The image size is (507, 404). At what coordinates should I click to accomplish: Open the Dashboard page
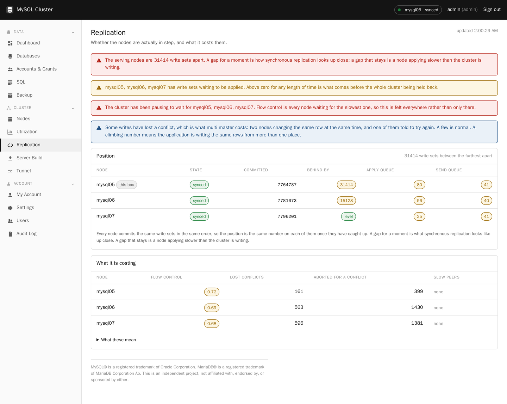41,43
